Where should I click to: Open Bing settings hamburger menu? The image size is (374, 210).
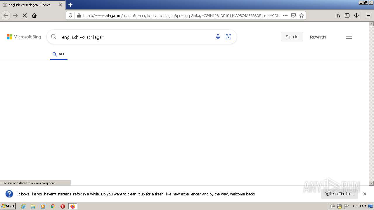tap(349, 37)
